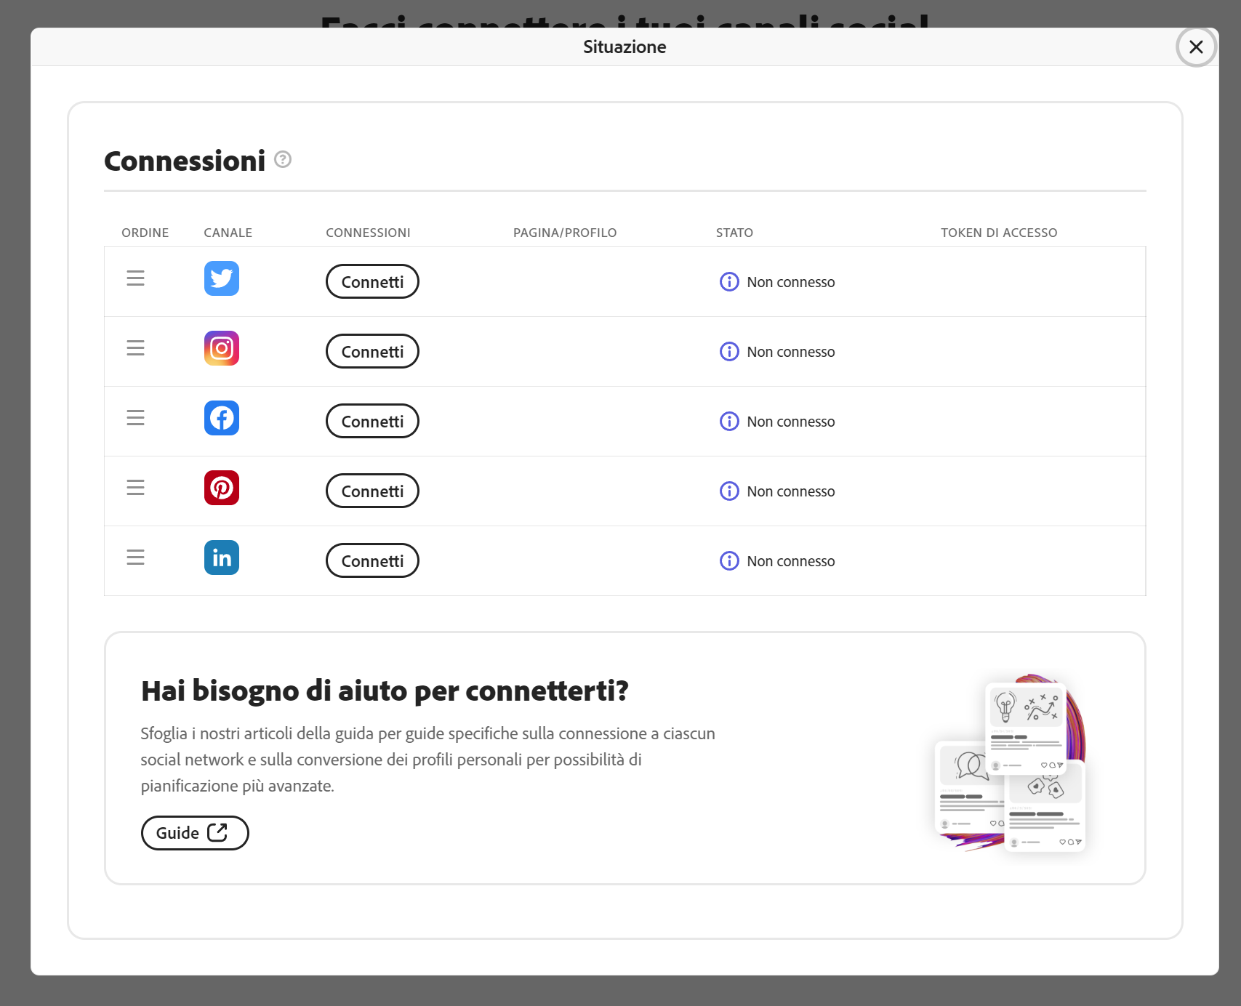This screenshot has height=1006, width=1241.
Task: Connect the Pinterest account
Action: pos(372,491)
